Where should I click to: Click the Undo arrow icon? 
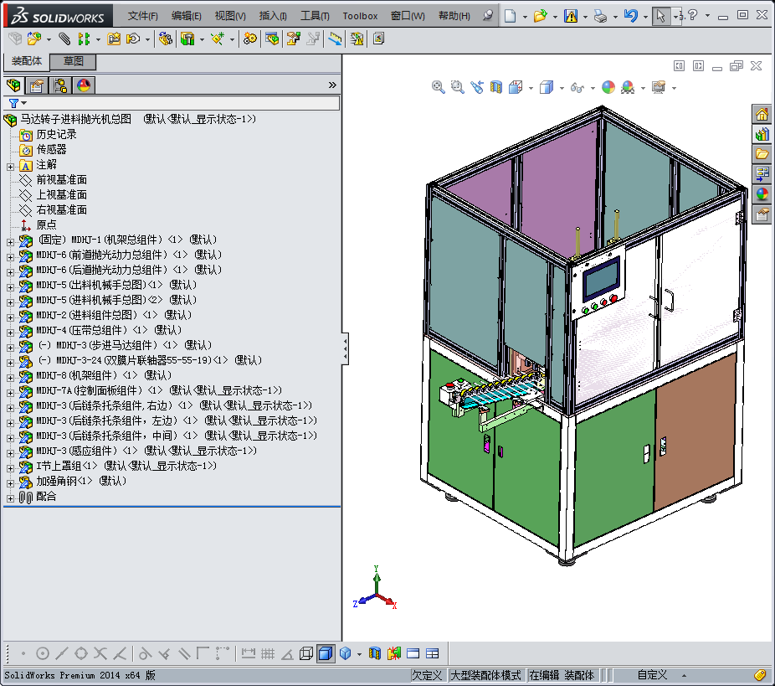(x=631, y=16)
